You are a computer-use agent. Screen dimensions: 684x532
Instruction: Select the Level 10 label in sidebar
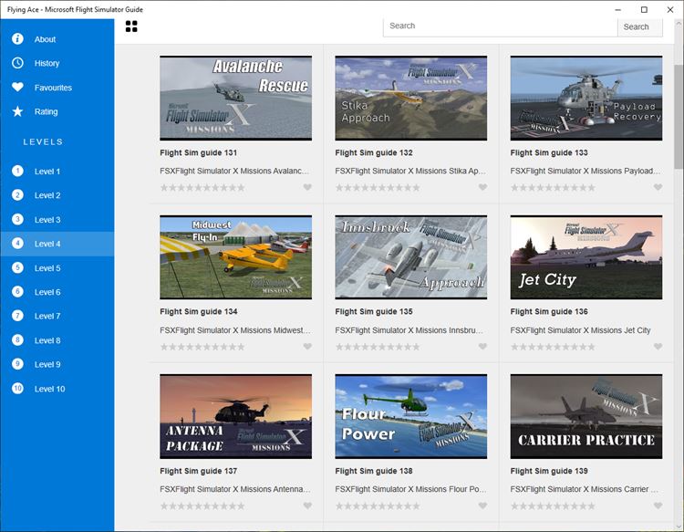tap(50, 389)
